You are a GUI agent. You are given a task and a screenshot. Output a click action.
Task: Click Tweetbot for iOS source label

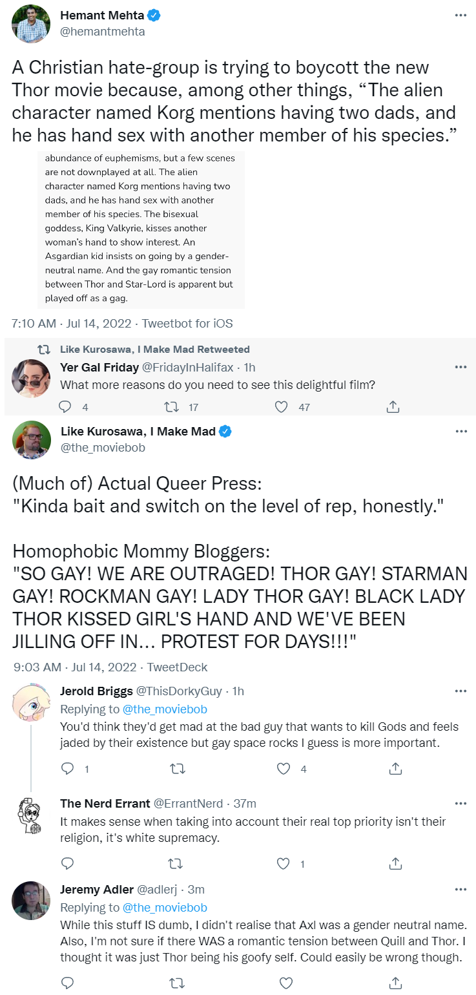tap(187, 323)
